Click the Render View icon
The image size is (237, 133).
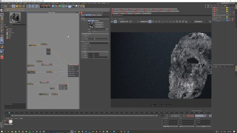point(42,6)
